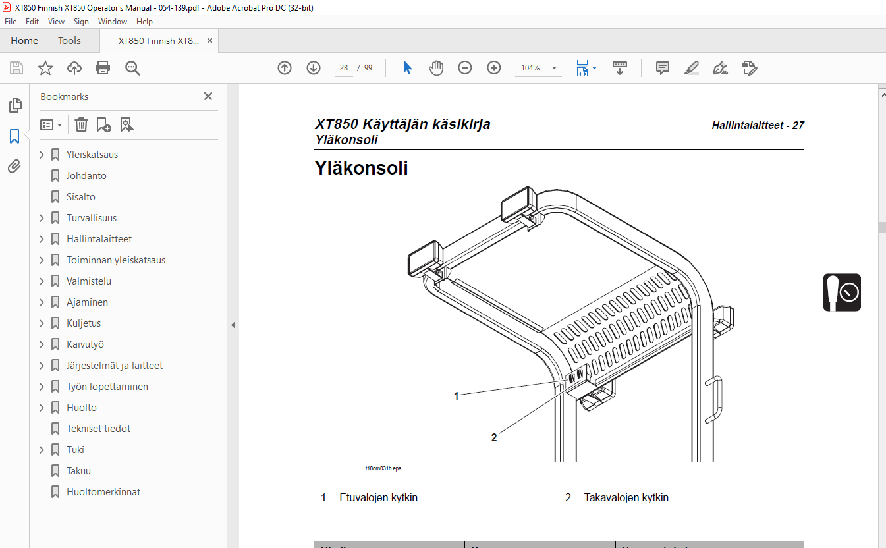This screenshot has width=886, height=548.
Task: Close the Bookmarks panel
Action: pos(208,96)
